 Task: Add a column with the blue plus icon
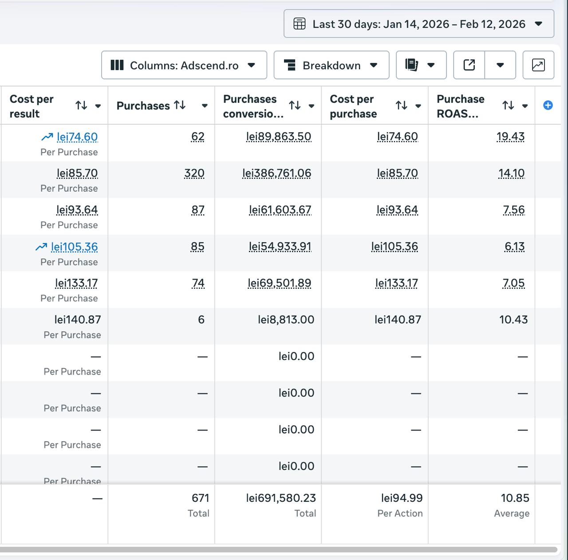pos(548,105)
